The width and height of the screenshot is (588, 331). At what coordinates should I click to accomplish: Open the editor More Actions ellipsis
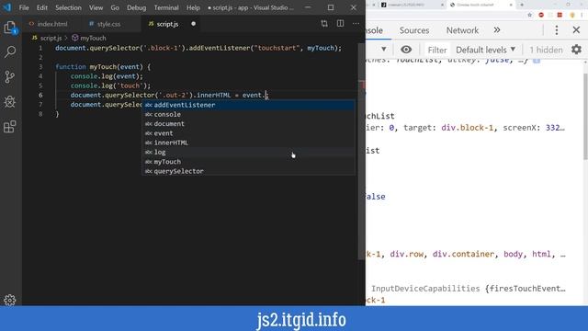coord(356,24)
